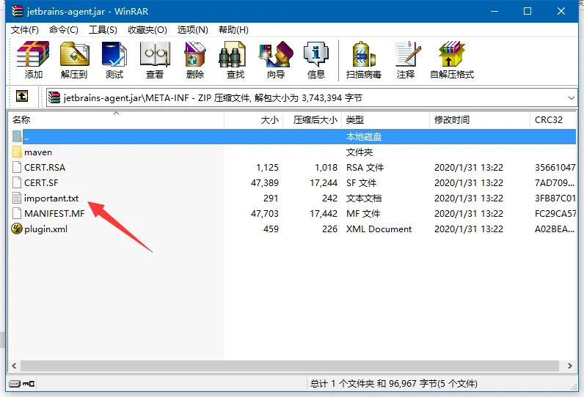Click the horizontal scrollbar track
The height and width of the screenshot is (397, 584).
tap(290, 366)
